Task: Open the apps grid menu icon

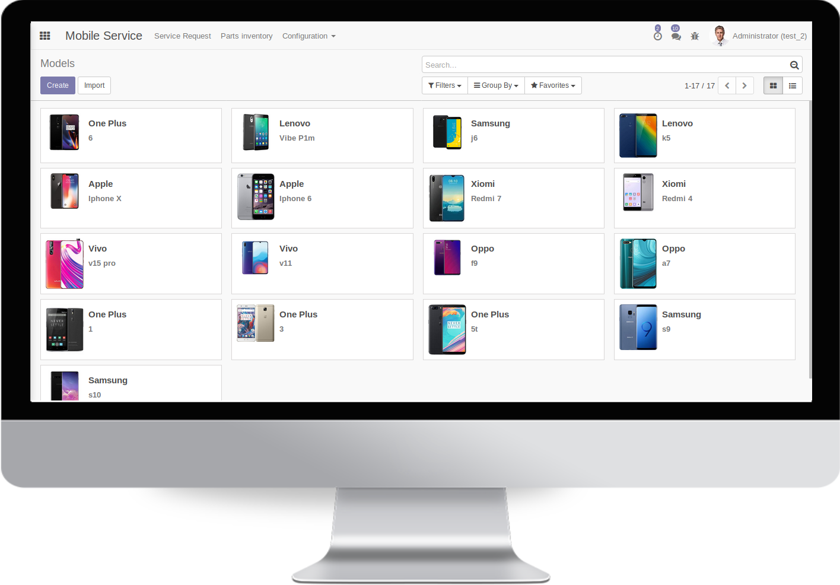Action: pos(45,36)
